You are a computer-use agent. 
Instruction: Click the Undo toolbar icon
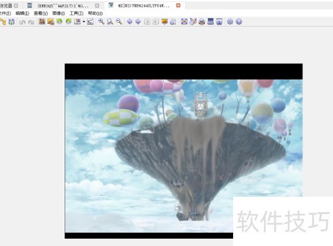pos(22,22)
